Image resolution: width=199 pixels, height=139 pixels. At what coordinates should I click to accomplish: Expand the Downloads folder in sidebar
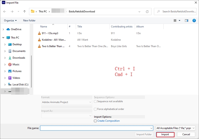(5, 58)
